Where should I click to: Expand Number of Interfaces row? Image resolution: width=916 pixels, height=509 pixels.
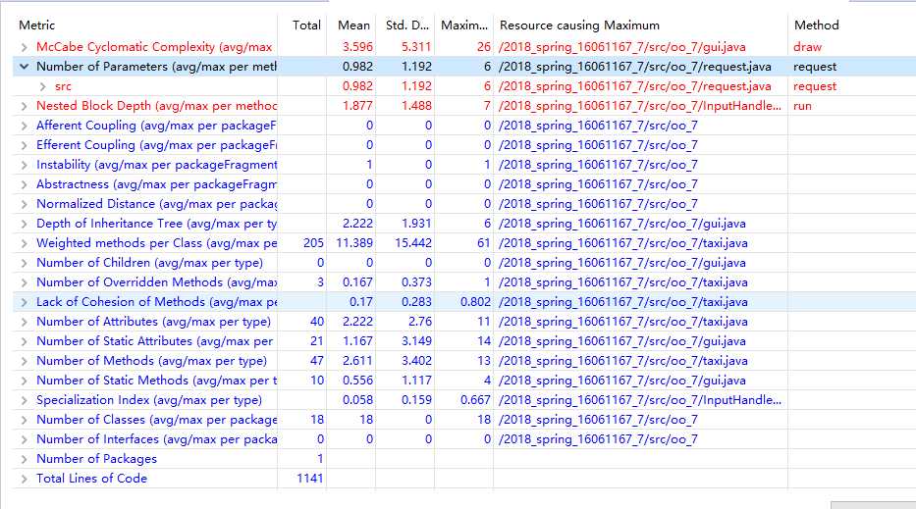[x=24, y=439]
